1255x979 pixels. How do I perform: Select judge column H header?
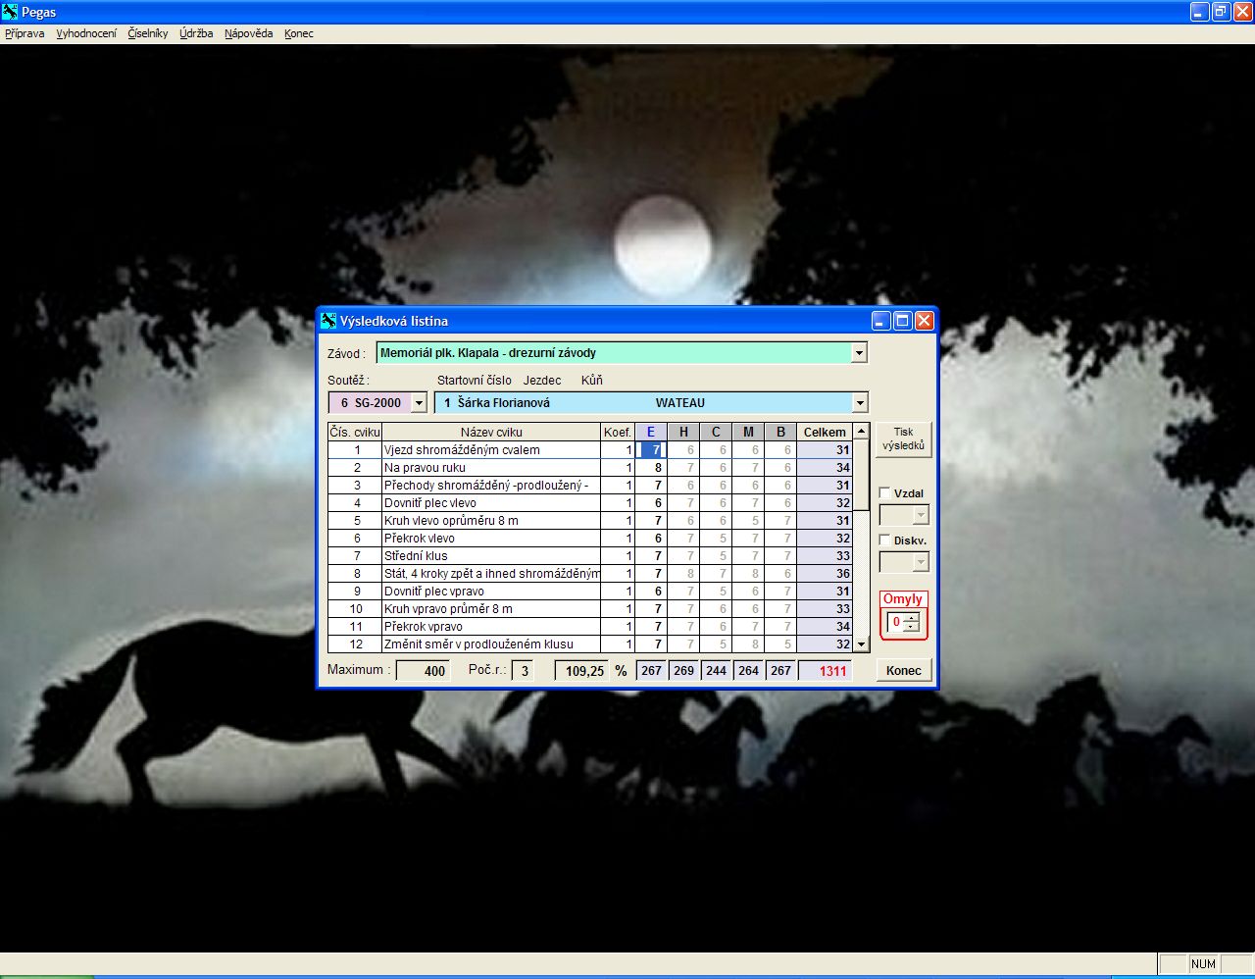pyautogui.click(x=683, y=432)
